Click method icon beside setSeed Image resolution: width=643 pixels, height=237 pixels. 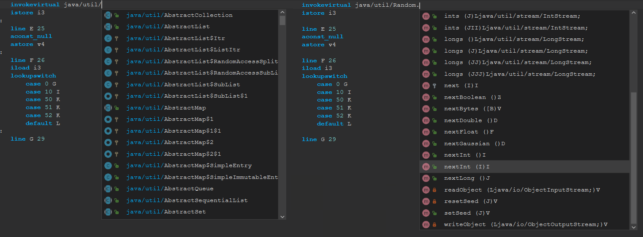(426, 213)
